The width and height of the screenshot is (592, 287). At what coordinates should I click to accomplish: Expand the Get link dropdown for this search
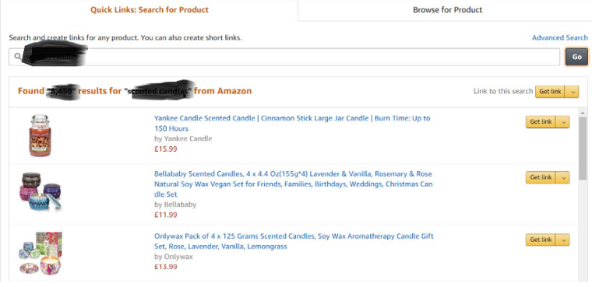[x=572, y=91]
